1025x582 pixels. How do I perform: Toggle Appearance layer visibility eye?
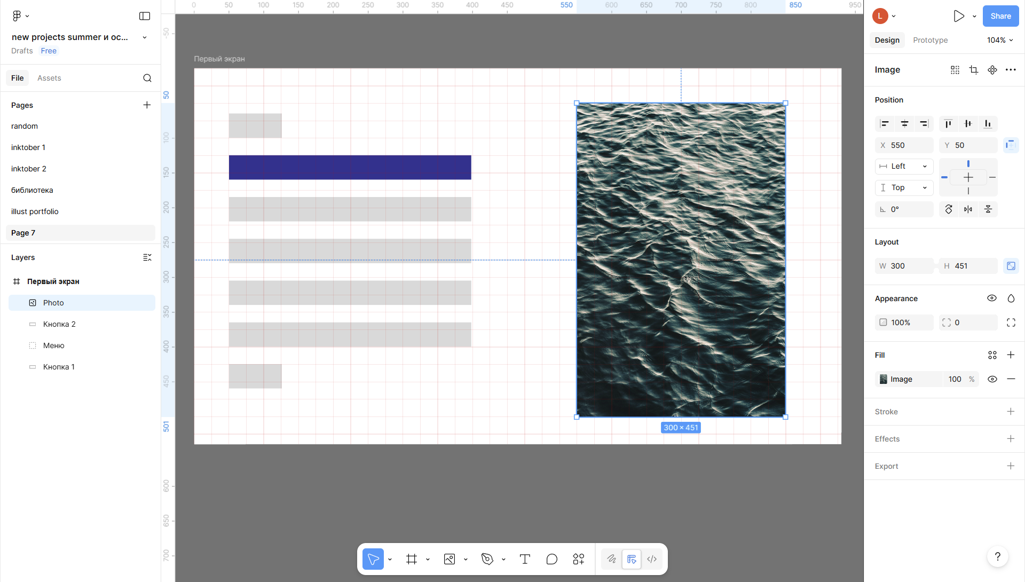coord(991,298)
